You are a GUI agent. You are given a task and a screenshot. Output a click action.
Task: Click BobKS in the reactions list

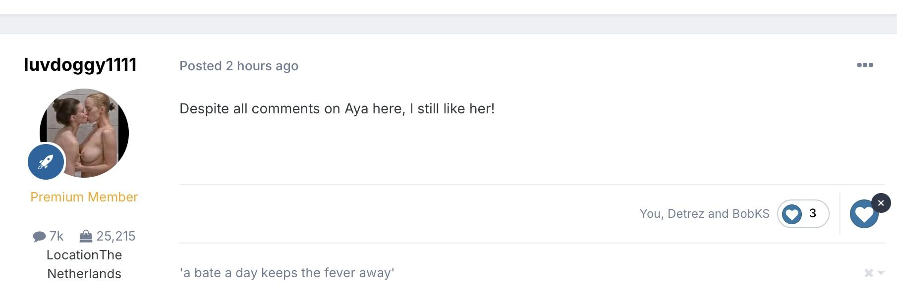click(751, 214)
